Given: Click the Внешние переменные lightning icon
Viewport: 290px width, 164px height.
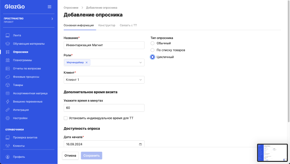Looking at the screenshot, I should pos(7,102).
